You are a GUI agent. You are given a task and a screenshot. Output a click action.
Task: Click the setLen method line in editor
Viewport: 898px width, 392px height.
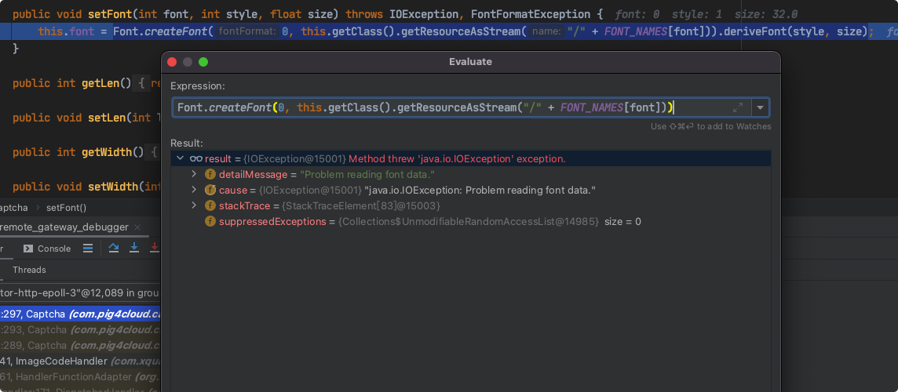[x=86, y=118]
